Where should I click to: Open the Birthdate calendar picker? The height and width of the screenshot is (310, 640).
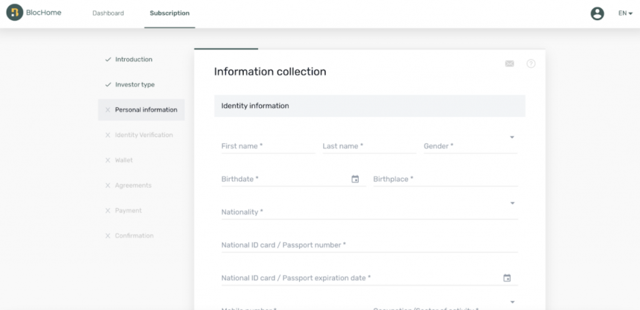355,179
